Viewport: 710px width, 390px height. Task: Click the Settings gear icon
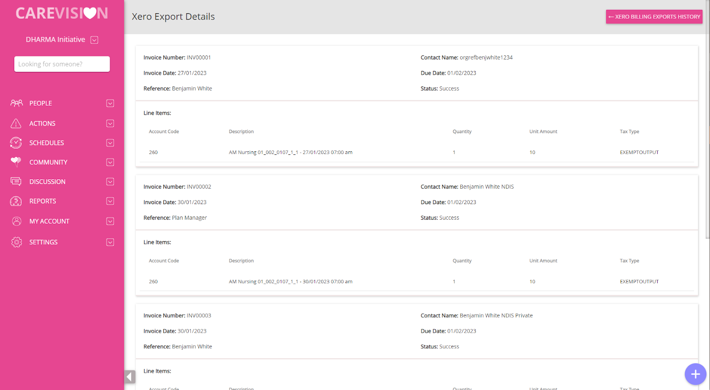tap(16, 242)
